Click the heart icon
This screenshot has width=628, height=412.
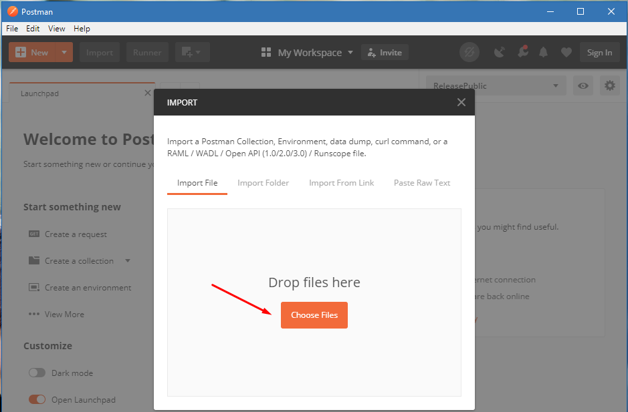tap(566, 52)
